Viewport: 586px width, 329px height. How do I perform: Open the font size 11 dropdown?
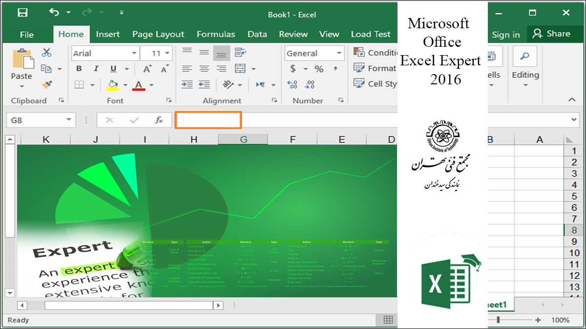[167, 53]
